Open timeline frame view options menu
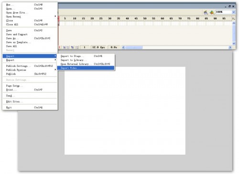 (x=234, y=19)
